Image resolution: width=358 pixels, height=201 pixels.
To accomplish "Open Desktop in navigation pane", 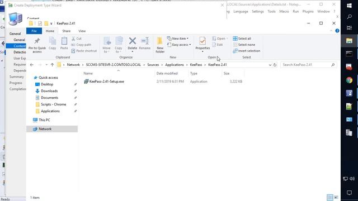I will click(47, 84).
